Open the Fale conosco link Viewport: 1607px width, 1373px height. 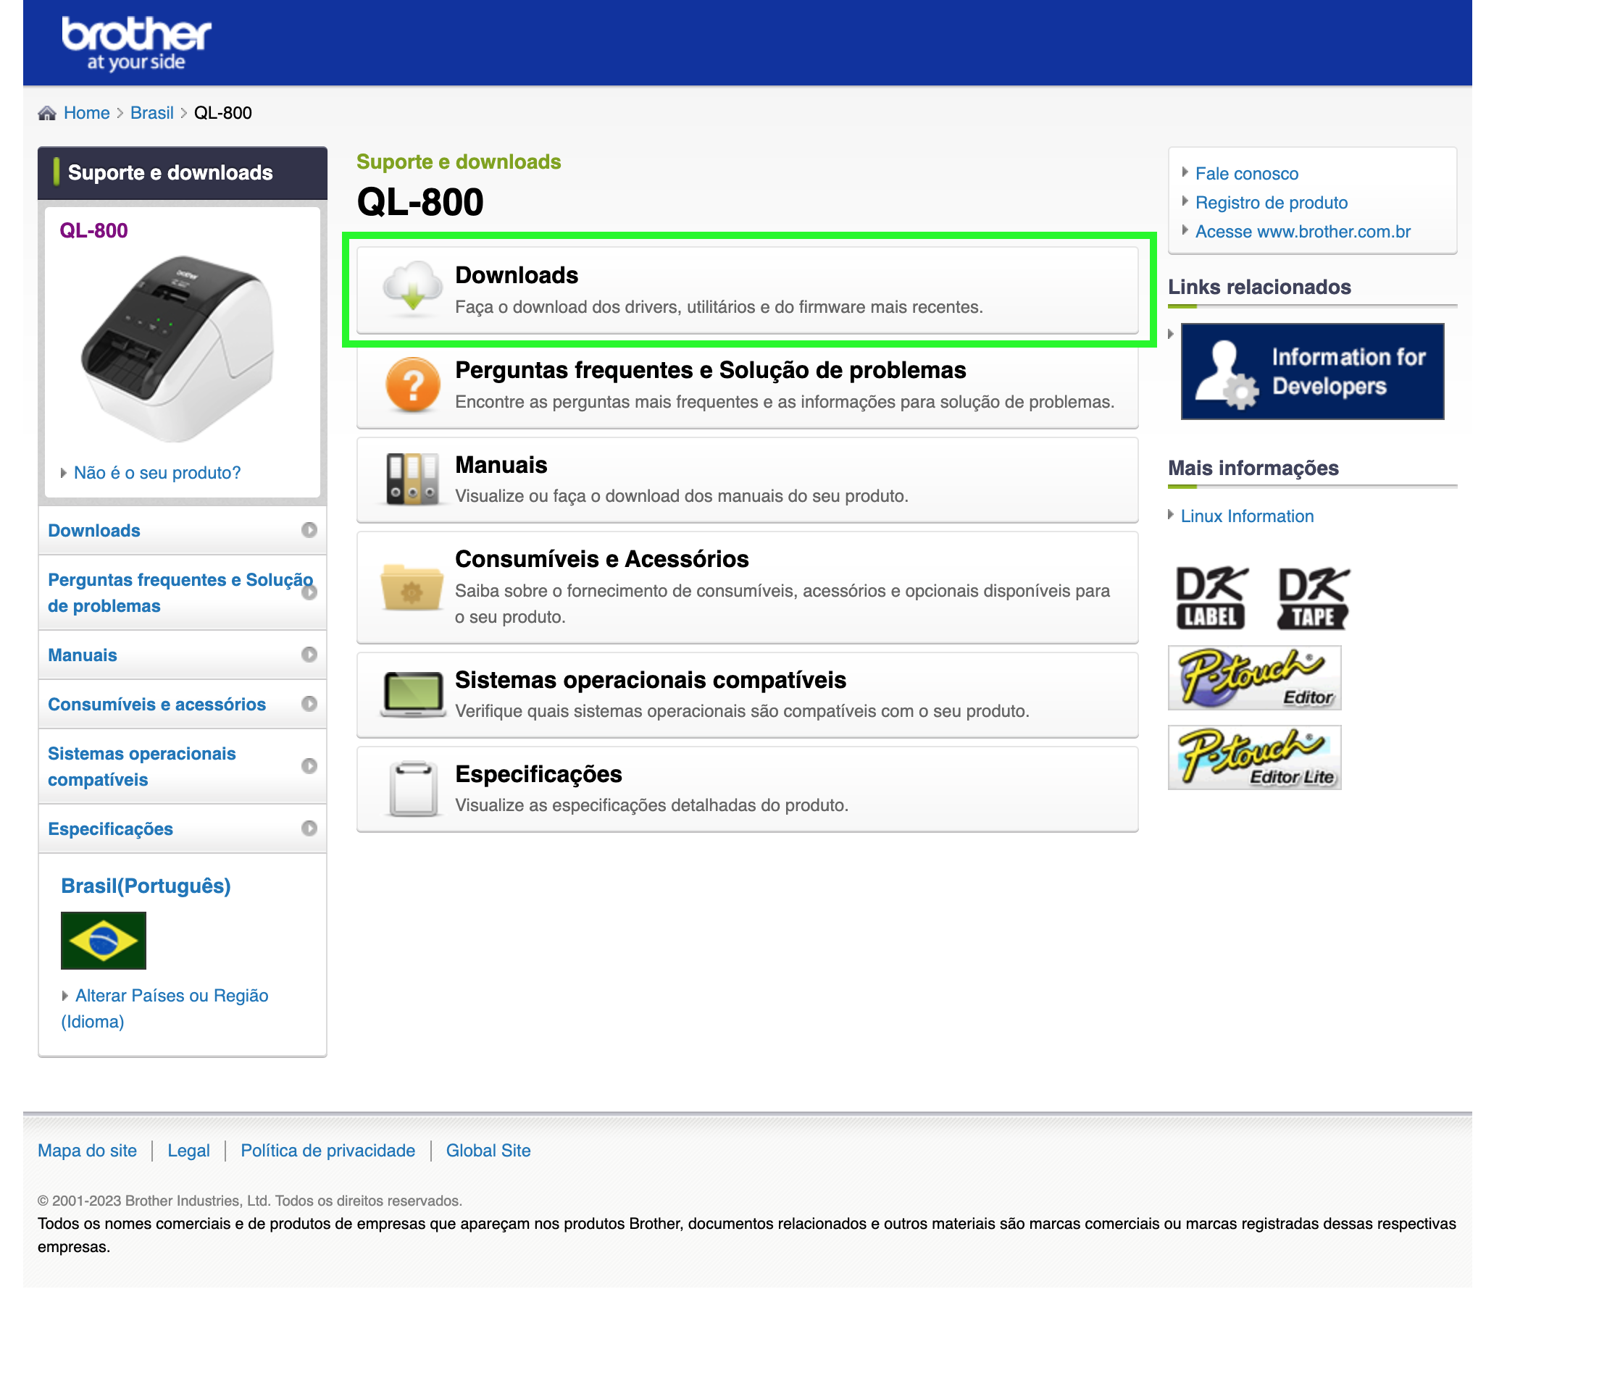[1246, 174]
